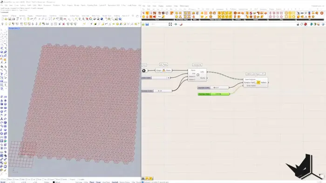Expand the Surface panel bar in ribbon
The height and width of the screenshot is (183, 326).
click(x=256, y=20)
